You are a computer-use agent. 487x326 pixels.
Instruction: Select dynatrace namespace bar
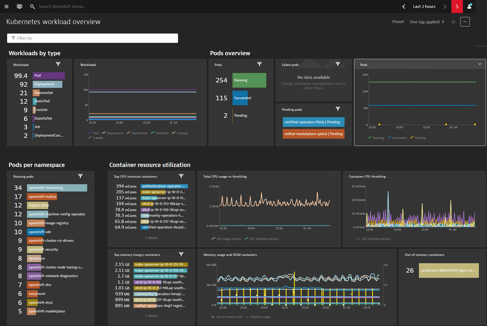(x=34, y=258)
